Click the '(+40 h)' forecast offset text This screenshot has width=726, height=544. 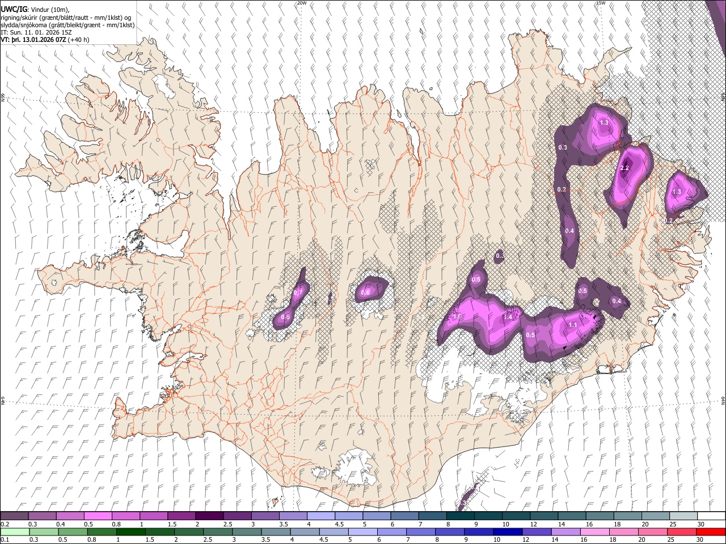pos(78,40)
